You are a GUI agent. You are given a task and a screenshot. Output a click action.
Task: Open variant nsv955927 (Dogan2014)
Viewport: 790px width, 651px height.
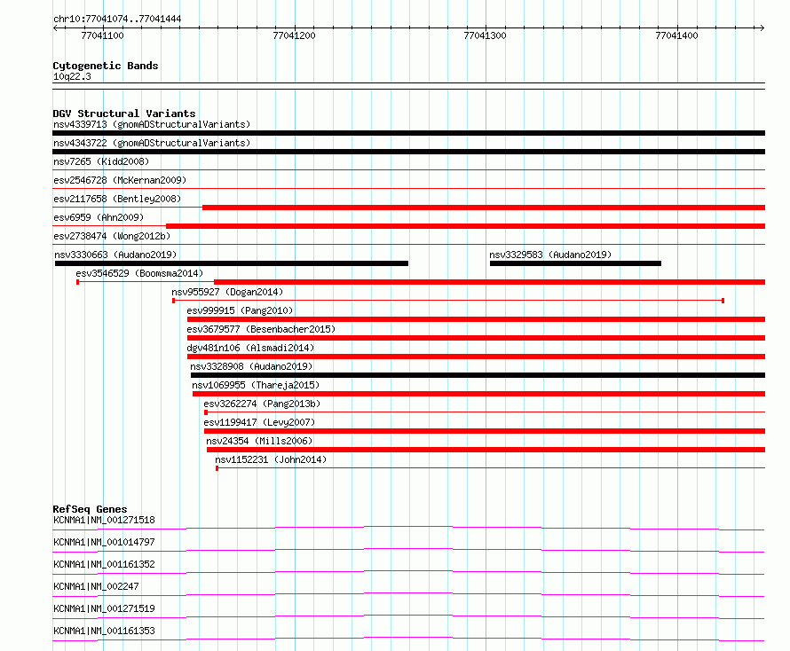pyautogui.click(x=227, y=292)
